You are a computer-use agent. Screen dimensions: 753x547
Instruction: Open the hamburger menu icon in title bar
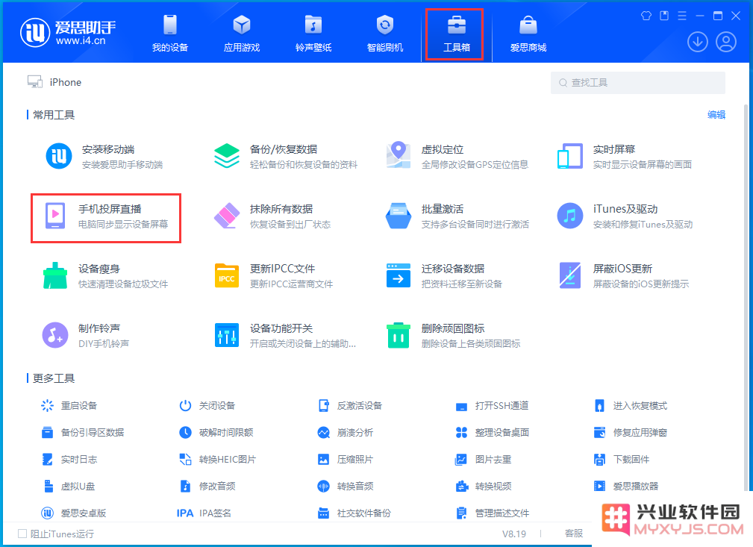coord(682,16)
